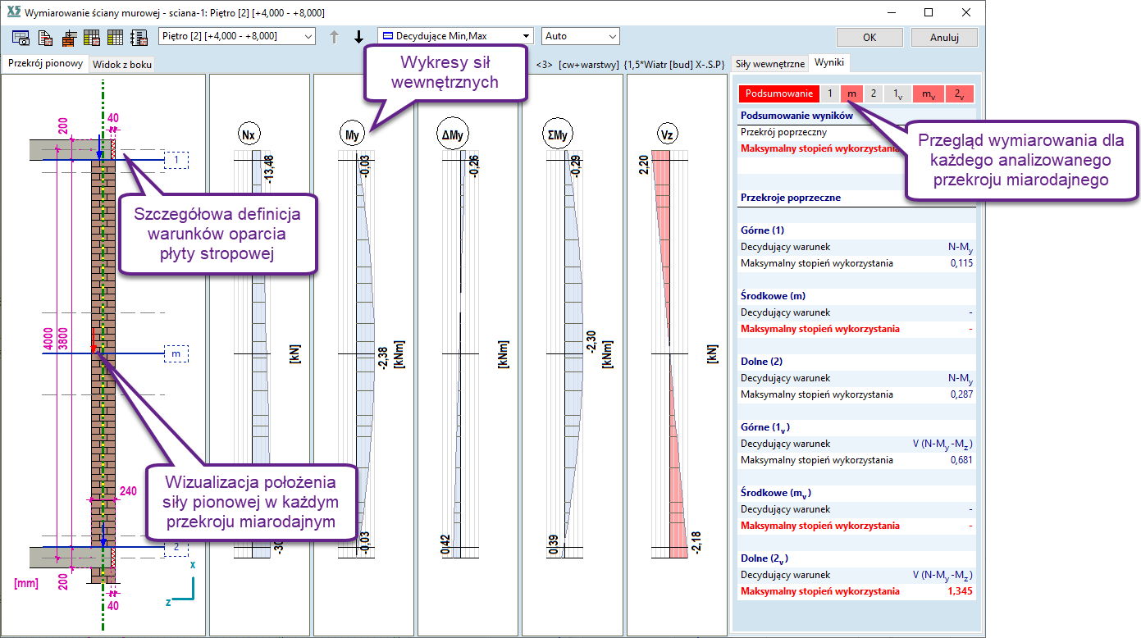Open the Auto combo box
This screenshot has height=638, width=1141.
(x=580, y=36)
